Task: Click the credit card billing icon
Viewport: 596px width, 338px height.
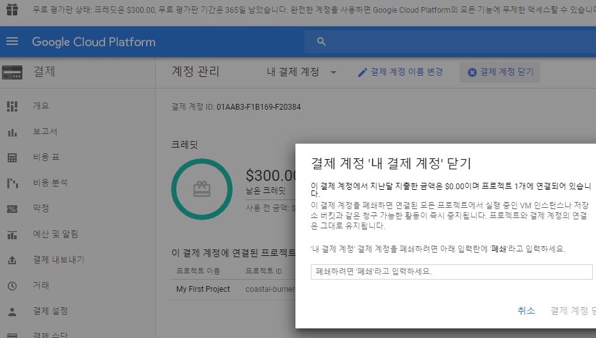Action: (x=12, y=72)
